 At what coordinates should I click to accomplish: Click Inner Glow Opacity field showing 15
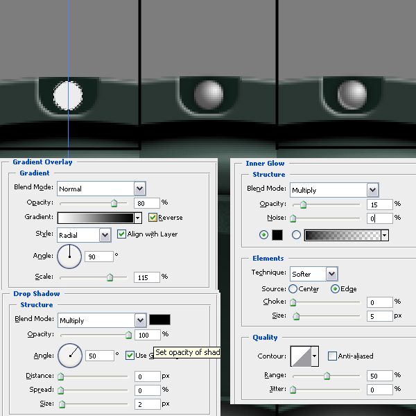coord(380,205)
